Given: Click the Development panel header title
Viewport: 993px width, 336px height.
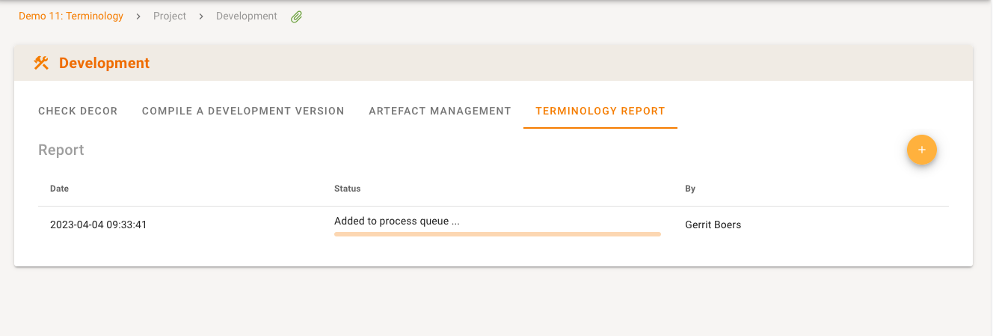Looking at the screenshot, I should click(x=104, y=63).
